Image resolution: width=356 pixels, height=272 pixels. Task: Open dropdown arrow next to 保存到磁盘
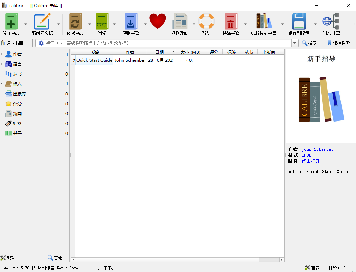(315, 24)
